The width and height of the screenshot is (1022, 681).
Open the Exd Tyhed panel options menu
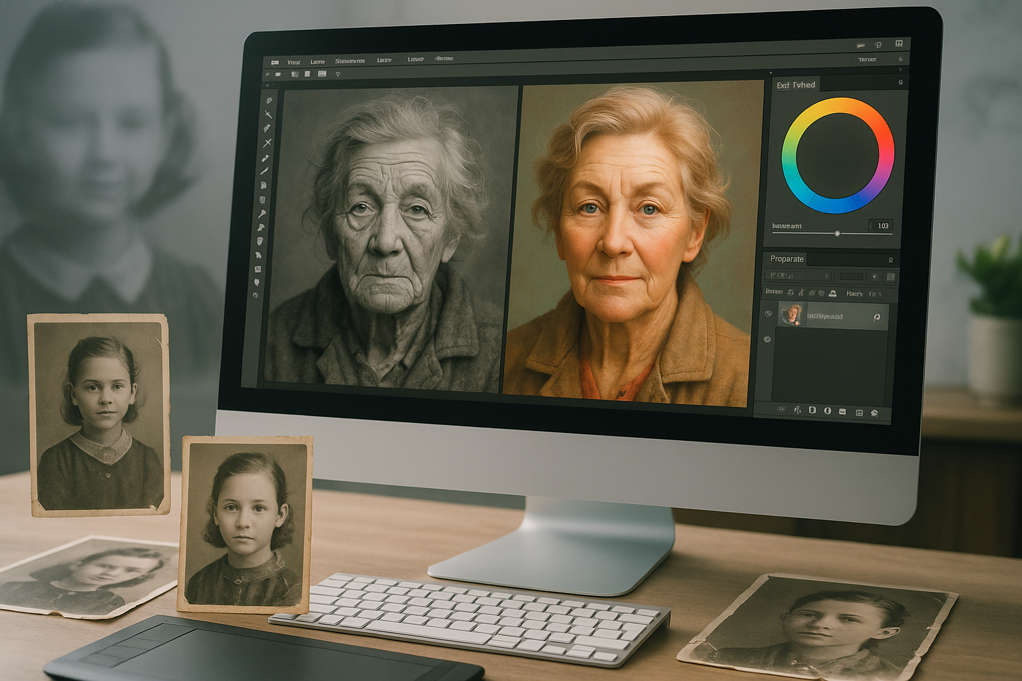pyautogui.click(x=901, y=82)
